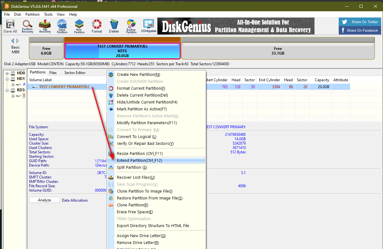Click the Attribute column header
This screenshot has height=249, width=383.
click(341, 80)
